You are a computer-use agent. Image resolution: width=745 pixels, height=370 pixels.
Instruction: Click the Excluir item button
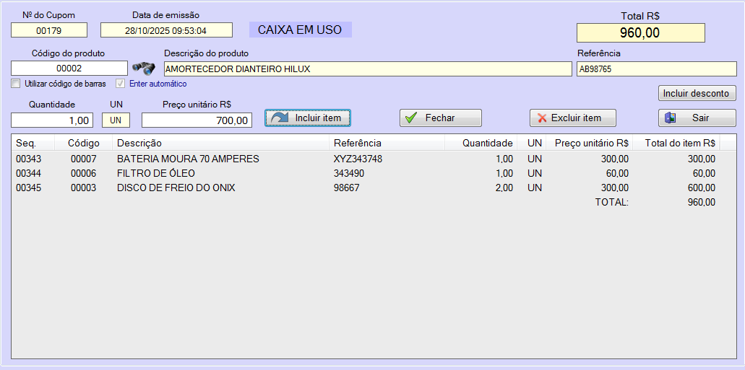coord(572,118)
